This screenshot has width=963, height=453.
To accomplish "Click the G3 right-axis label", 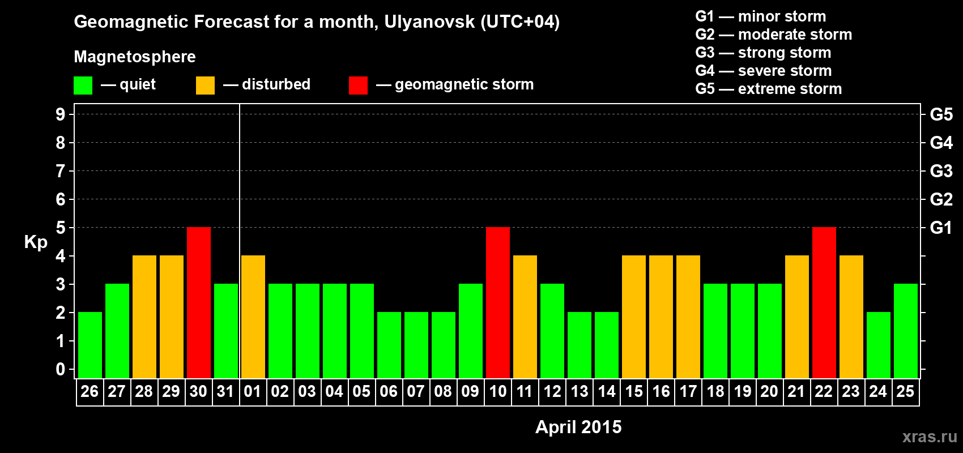I will click(x=941, y=171).
